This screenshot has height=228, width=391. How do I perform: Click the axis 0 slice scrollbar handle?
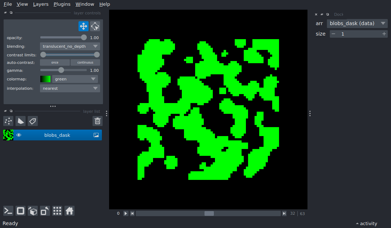[209, 214]
